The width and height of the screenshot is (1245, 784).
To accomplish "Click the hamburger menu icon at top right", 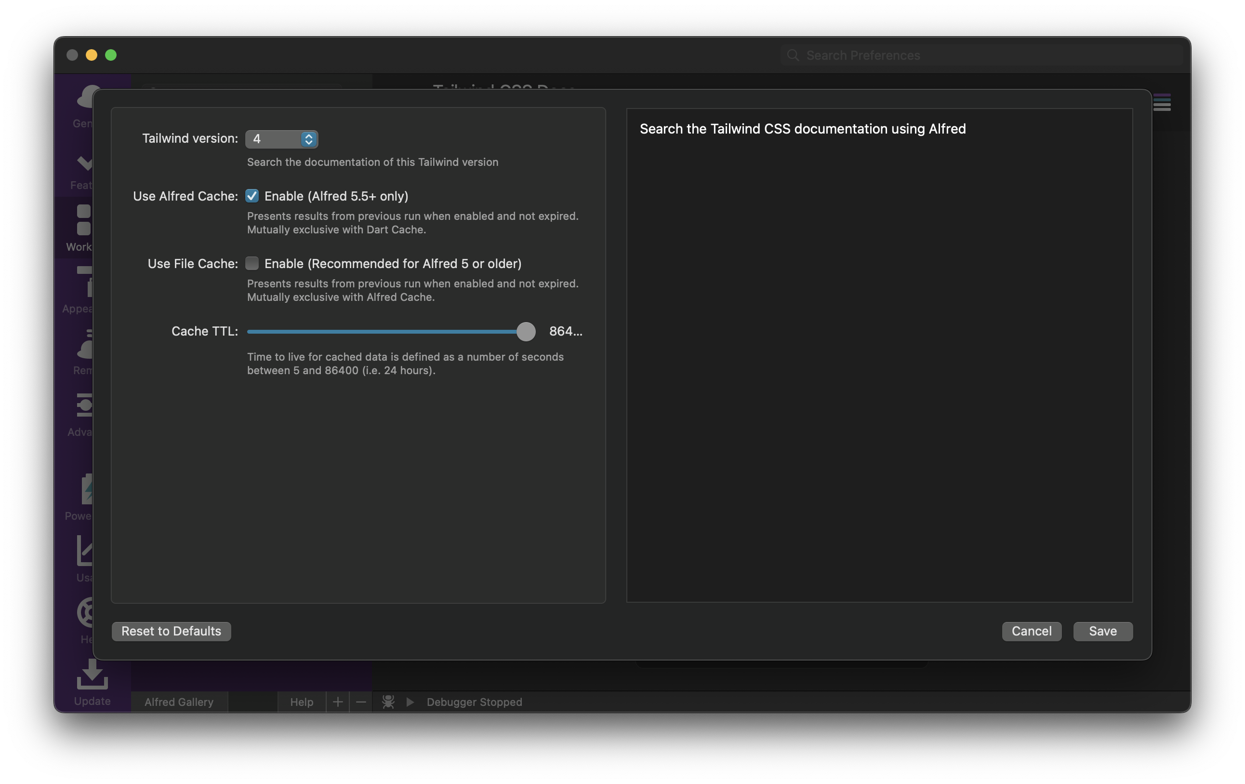I will tap(1162, 103).
